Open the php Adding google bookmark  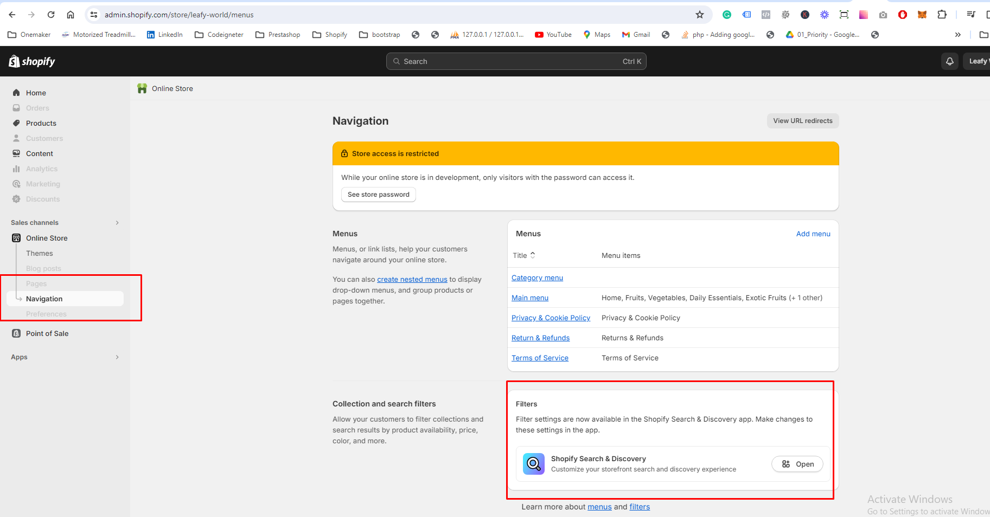pyautogui.click(x=718, y=35)
